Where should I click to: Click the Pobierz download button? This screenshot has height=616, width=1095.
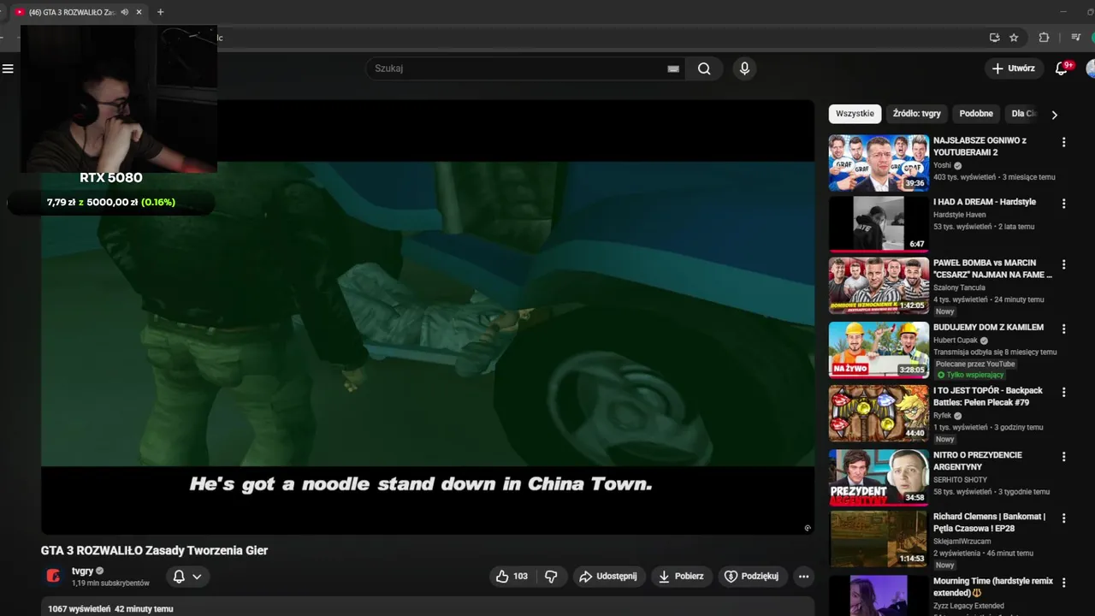click(x=681, y=577)
